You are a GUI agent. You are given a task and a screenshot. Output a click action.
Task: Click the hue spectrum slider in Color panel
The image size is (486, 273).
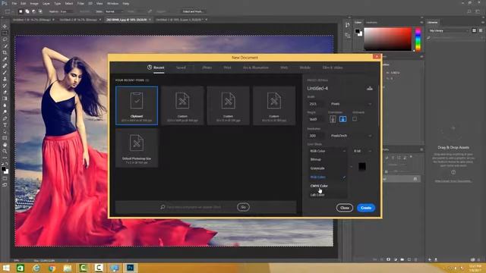pyautogui.click(x=418, y=39)
